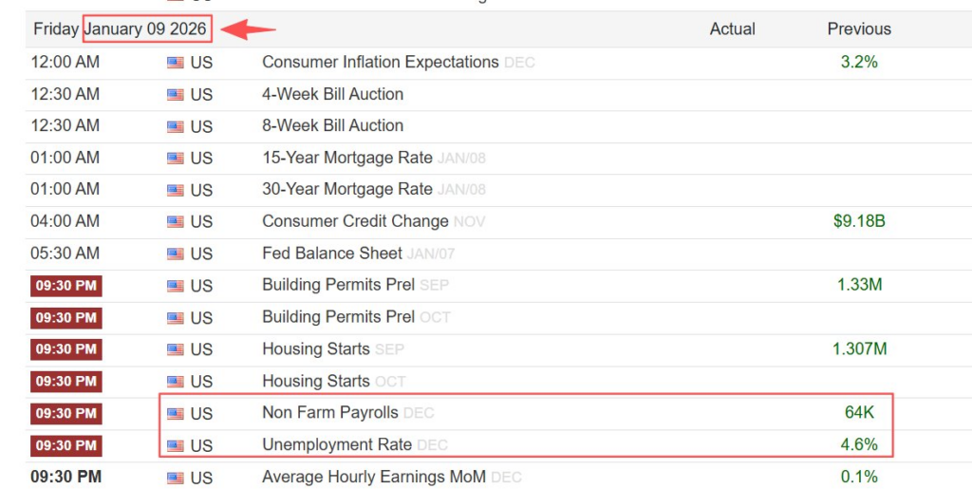Click the Actual column header
The width and height of the screenshot is (972, 489).
coord(732,29)
